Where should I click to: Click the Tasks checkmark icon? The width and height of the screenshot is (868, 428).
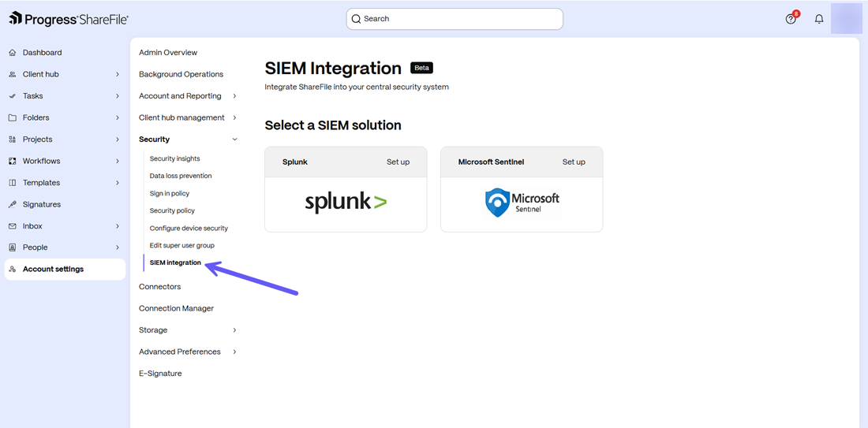[12, 96]
